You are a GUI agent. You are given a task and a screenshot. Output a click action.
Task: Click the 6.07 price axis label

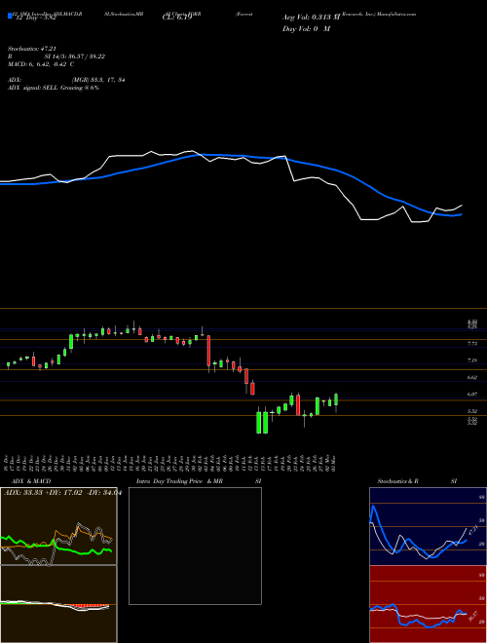coord(472,395)
